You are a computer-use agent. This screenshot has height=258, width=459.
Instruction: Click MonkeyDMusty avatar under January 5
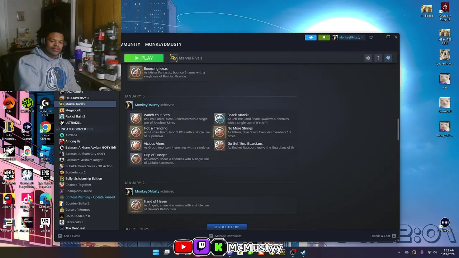click(x=129, y=105)
